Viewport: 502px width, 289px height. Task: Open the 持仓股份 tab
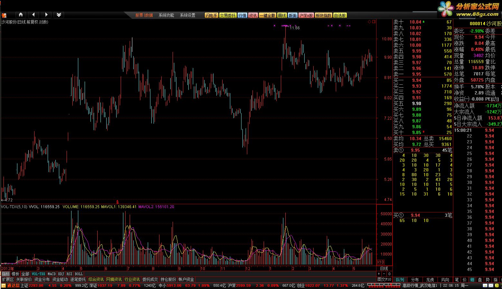point(168,279)
